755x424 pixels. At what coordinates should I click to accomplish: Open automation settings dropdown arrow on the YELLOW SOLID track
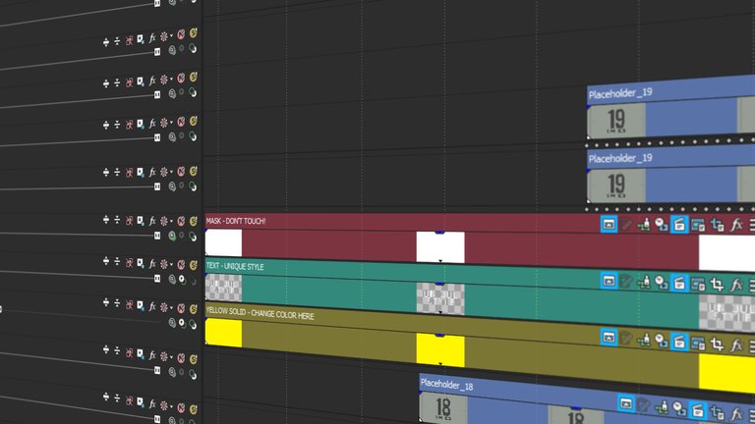pyautogui.click(x=171, y=307)
